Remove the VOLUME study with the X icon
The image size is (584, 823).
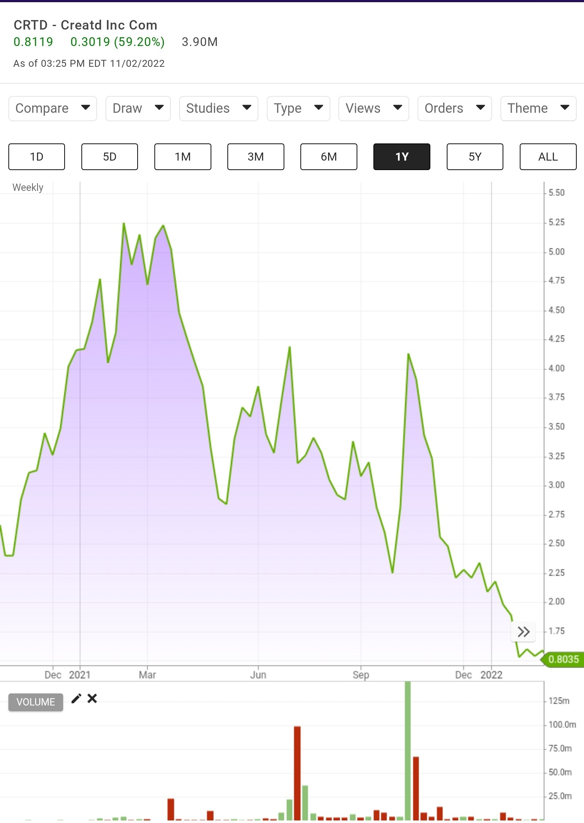pos(92,699)
